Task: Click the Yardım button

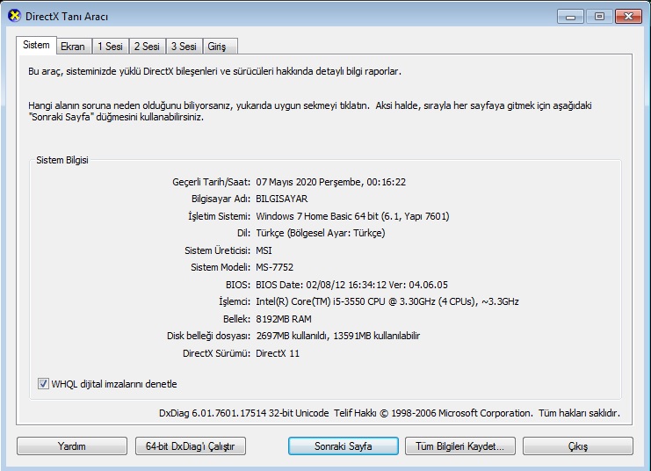Action: pyautogui.click(x=72, y=446)
